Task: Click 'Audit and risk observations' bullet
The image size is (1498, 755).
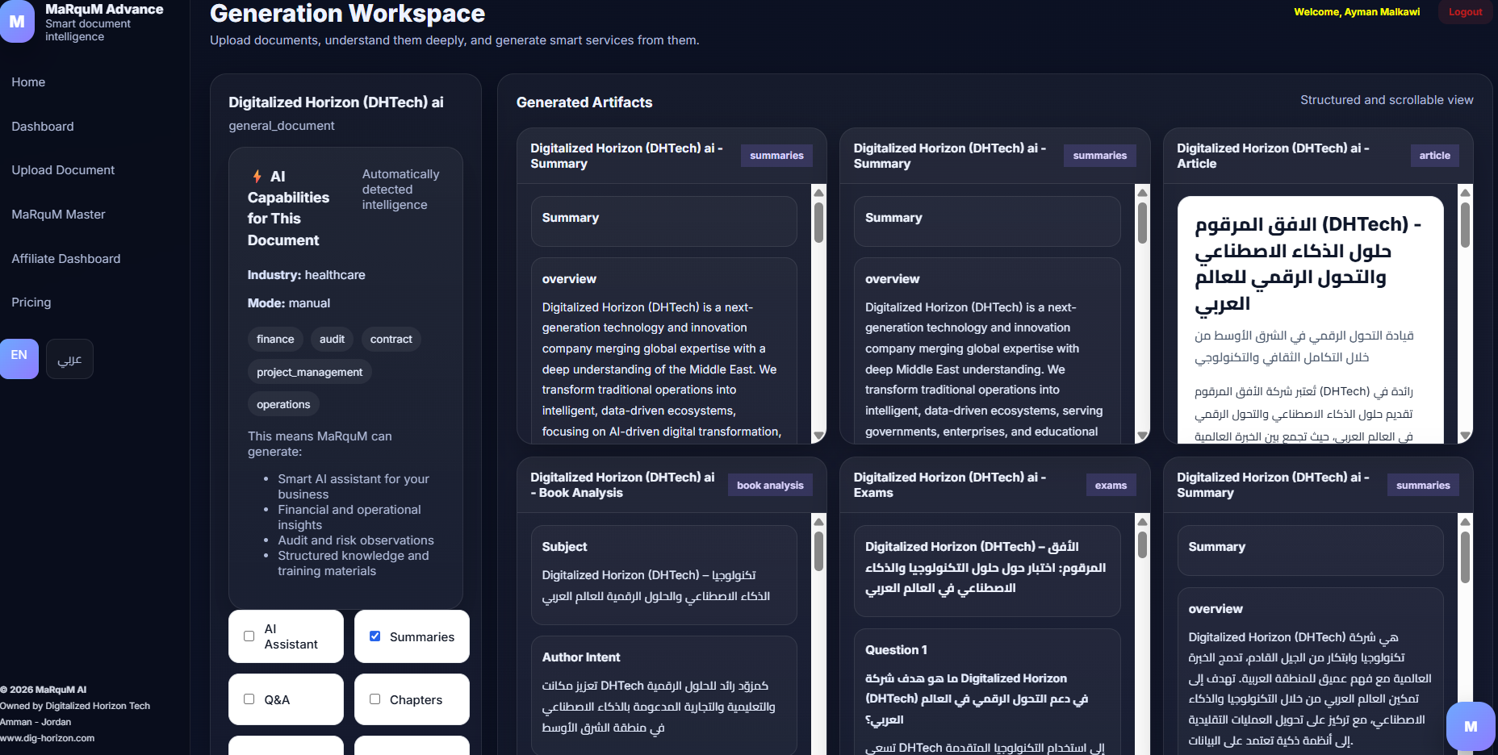Action: pos(356,540)
